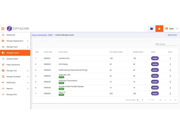Go to first page of results
180x135 pixels.
pyautogui.click(x=161, y=100)
